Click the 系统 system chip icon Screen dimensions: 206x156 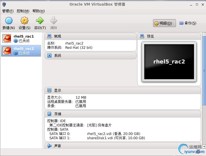49,55
